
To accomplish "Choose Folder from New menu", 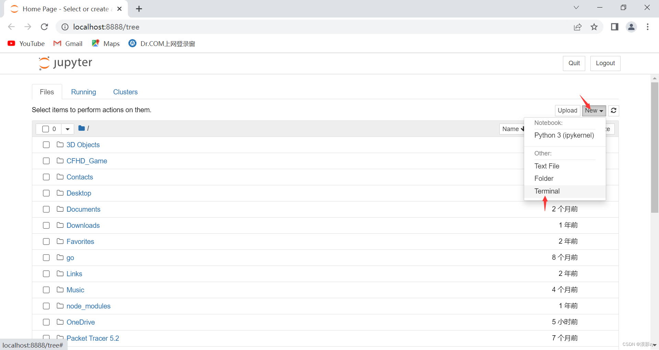I will (565, 178).
